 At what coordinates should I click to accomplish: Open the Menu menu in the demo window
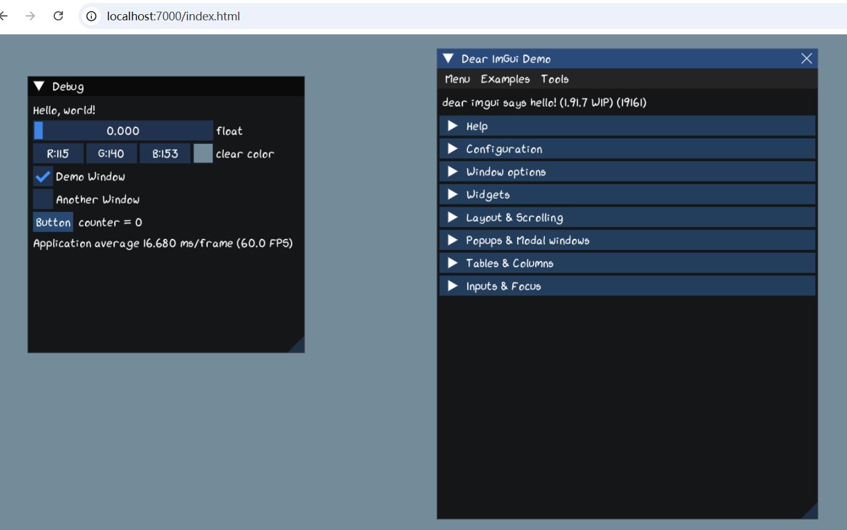[457, 79]
